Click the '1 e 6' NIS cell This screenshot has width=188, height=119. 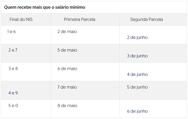pos(12,32)
